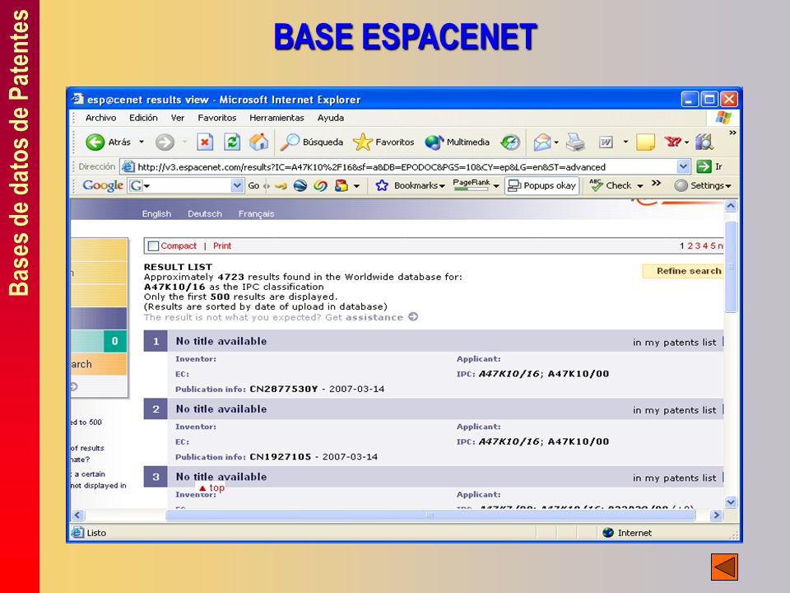Open Google Bookmarks star
Screen dimensions: 790x593
click(x=382, y=185)
